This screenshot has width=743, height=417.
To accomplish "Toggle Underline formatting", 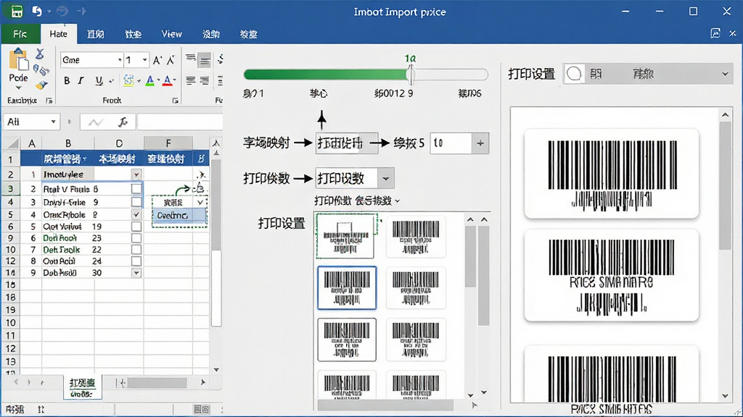I will (99, 81).
